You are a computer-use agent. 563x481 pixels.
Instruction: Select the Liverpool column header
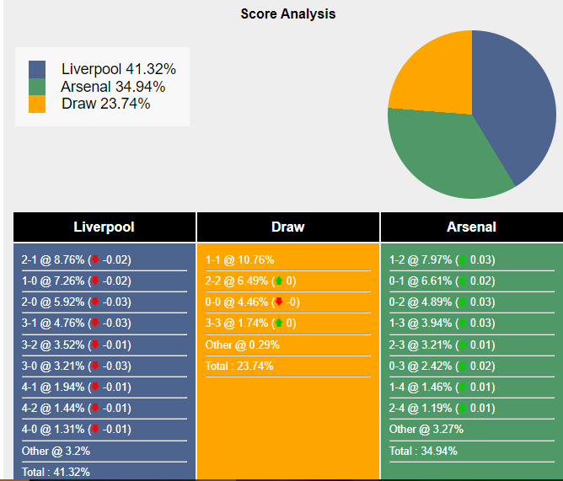click(105, 227)
